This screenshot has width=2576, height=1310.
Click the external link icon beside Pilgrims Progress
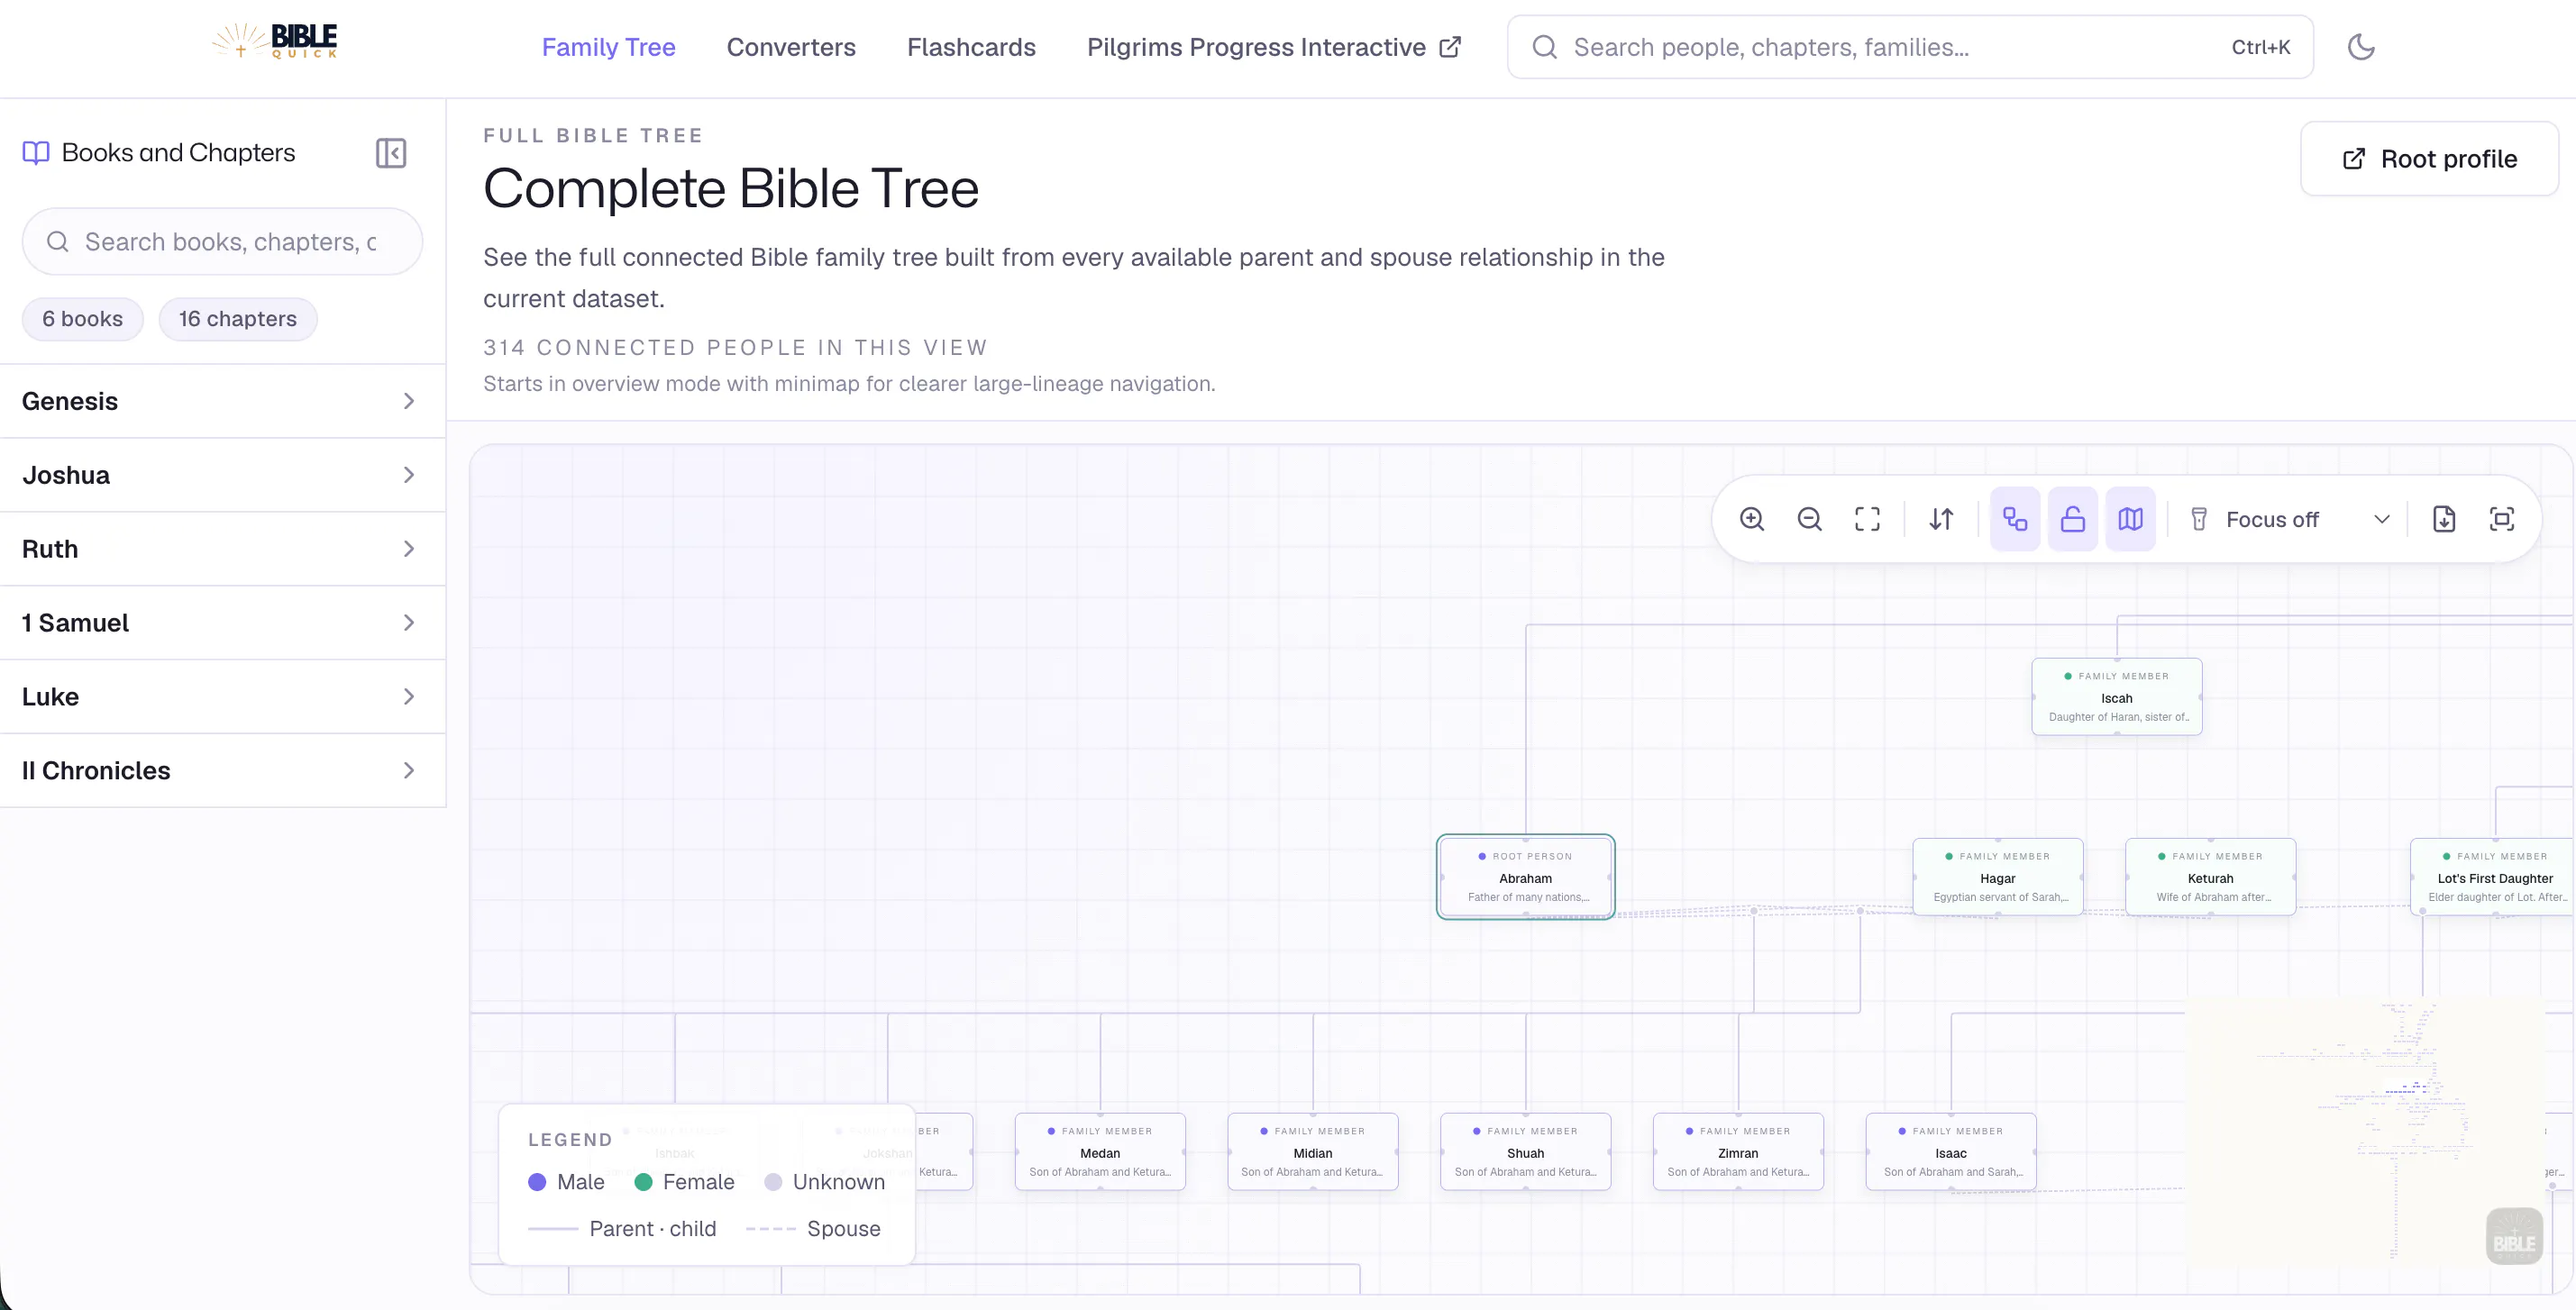point(1450,47)
